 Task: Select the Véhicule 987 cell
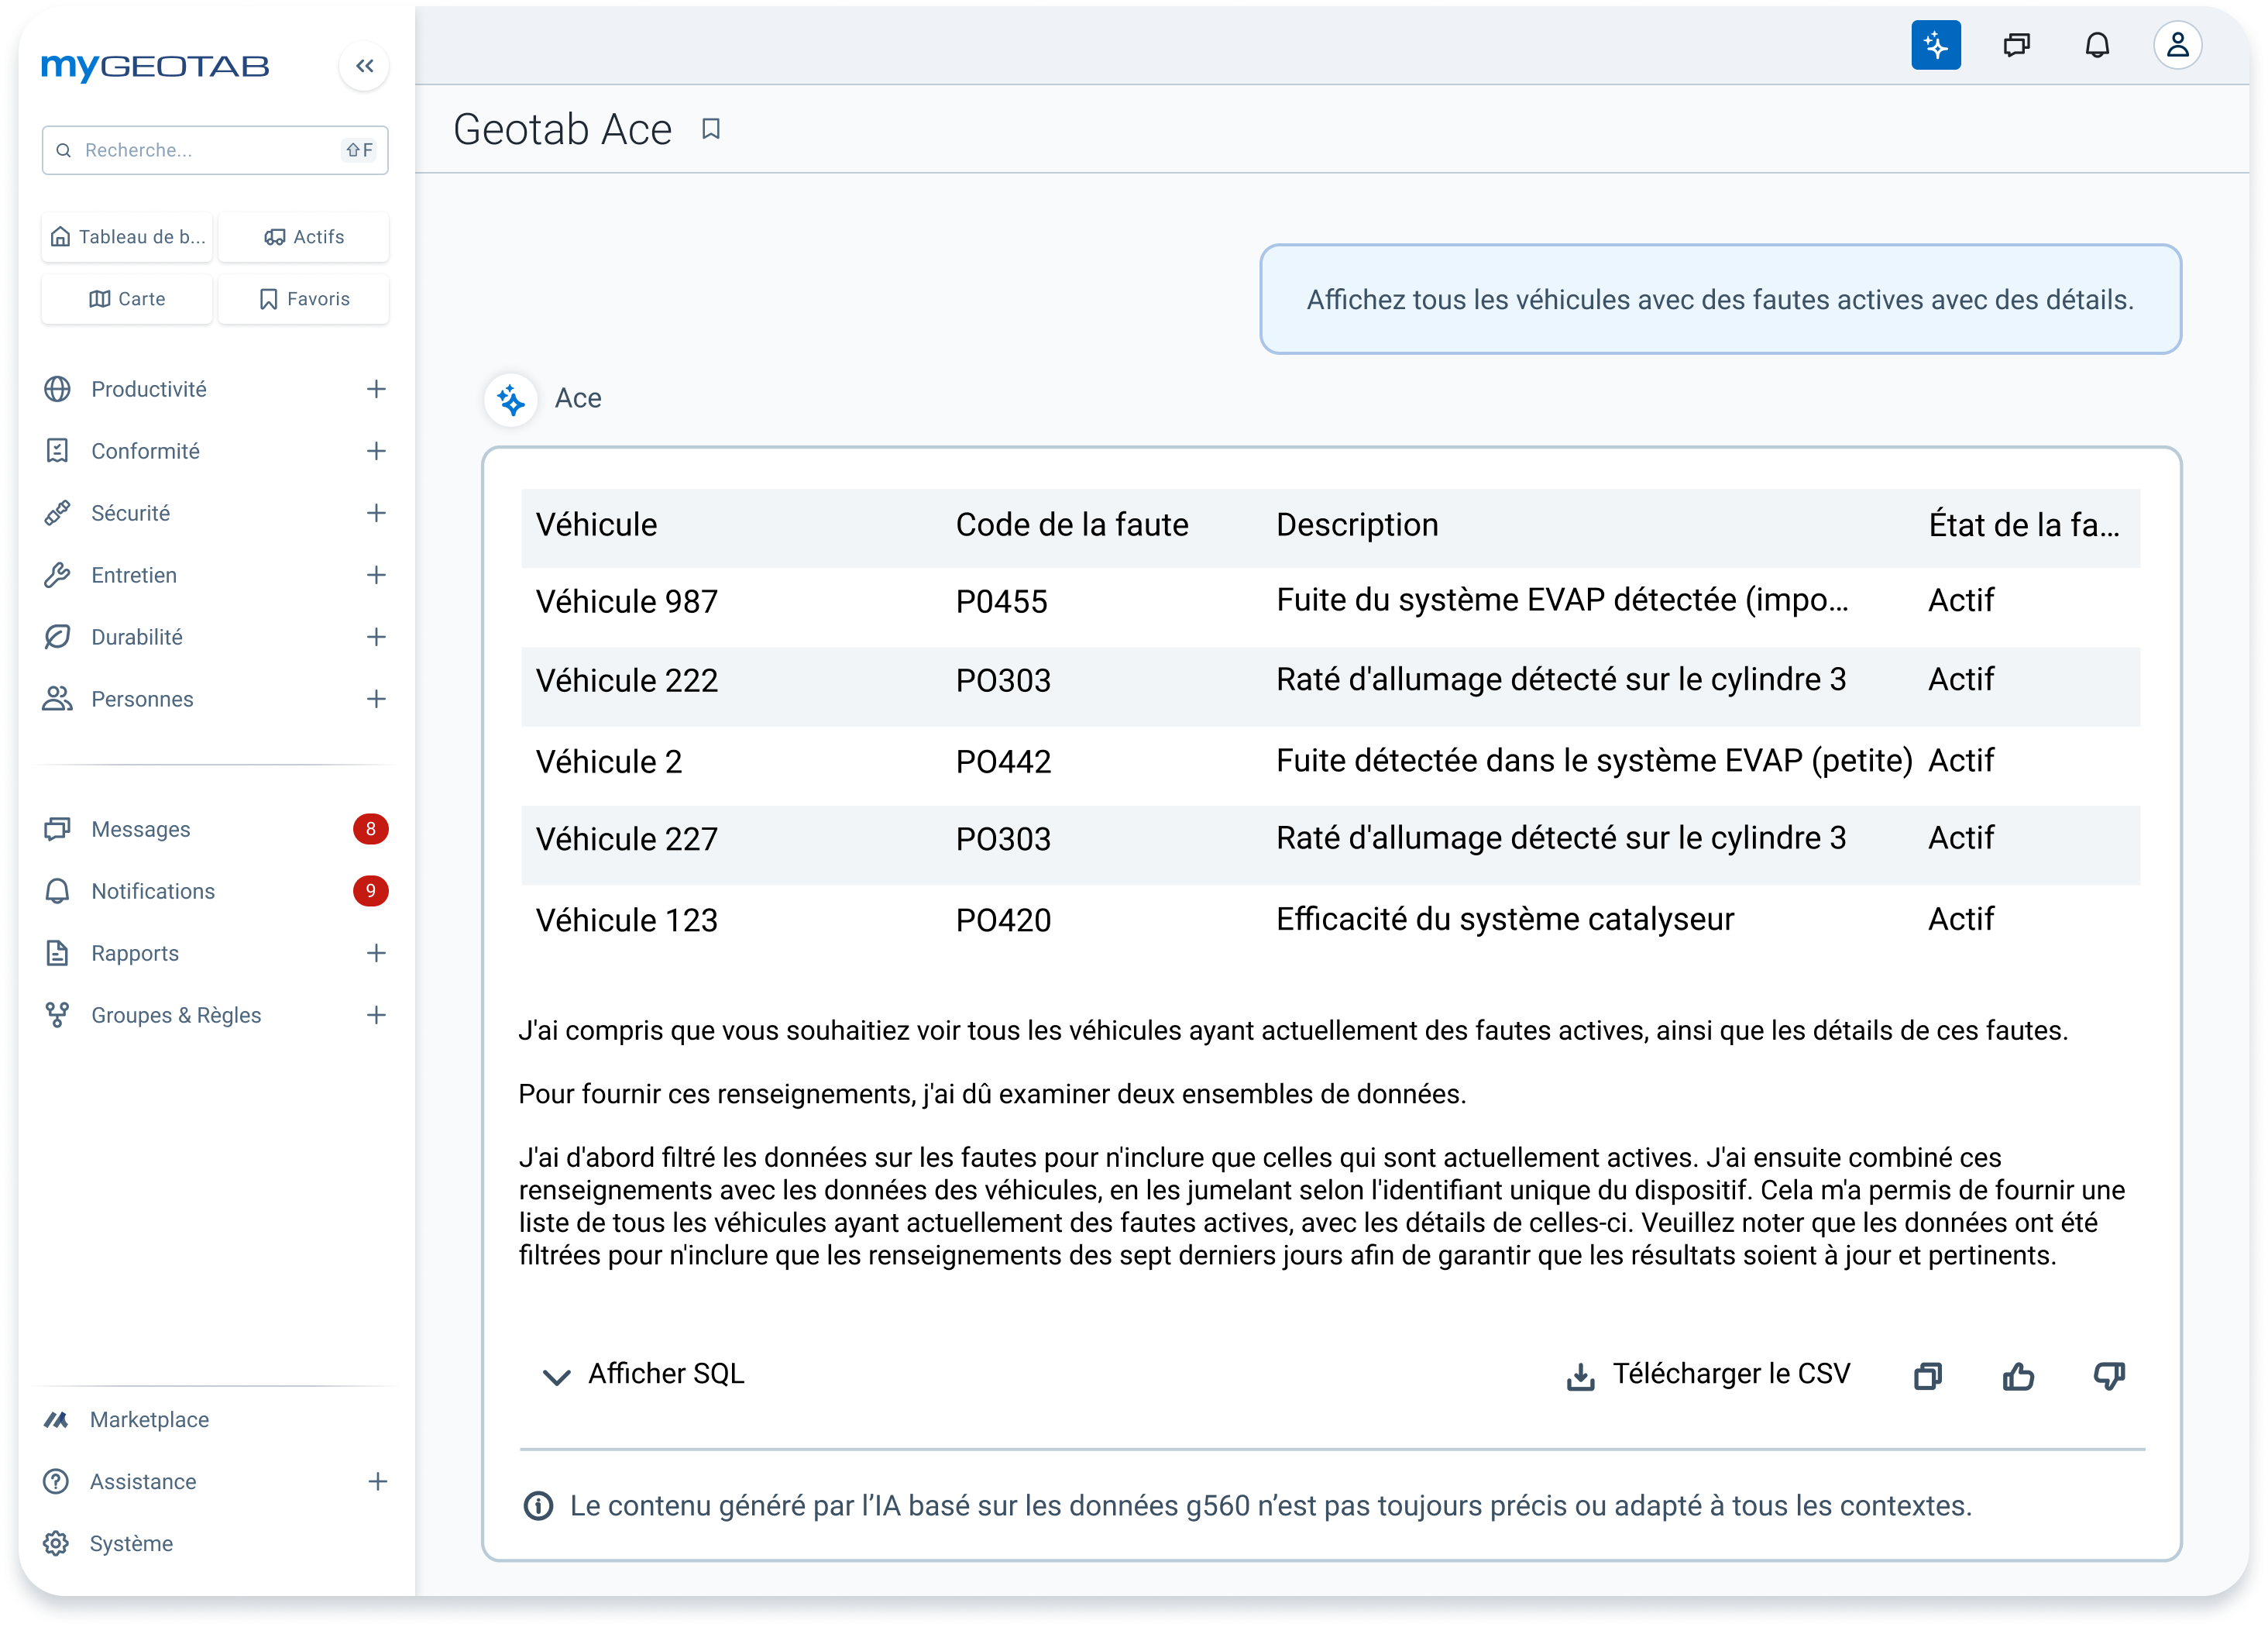[627, 601]
